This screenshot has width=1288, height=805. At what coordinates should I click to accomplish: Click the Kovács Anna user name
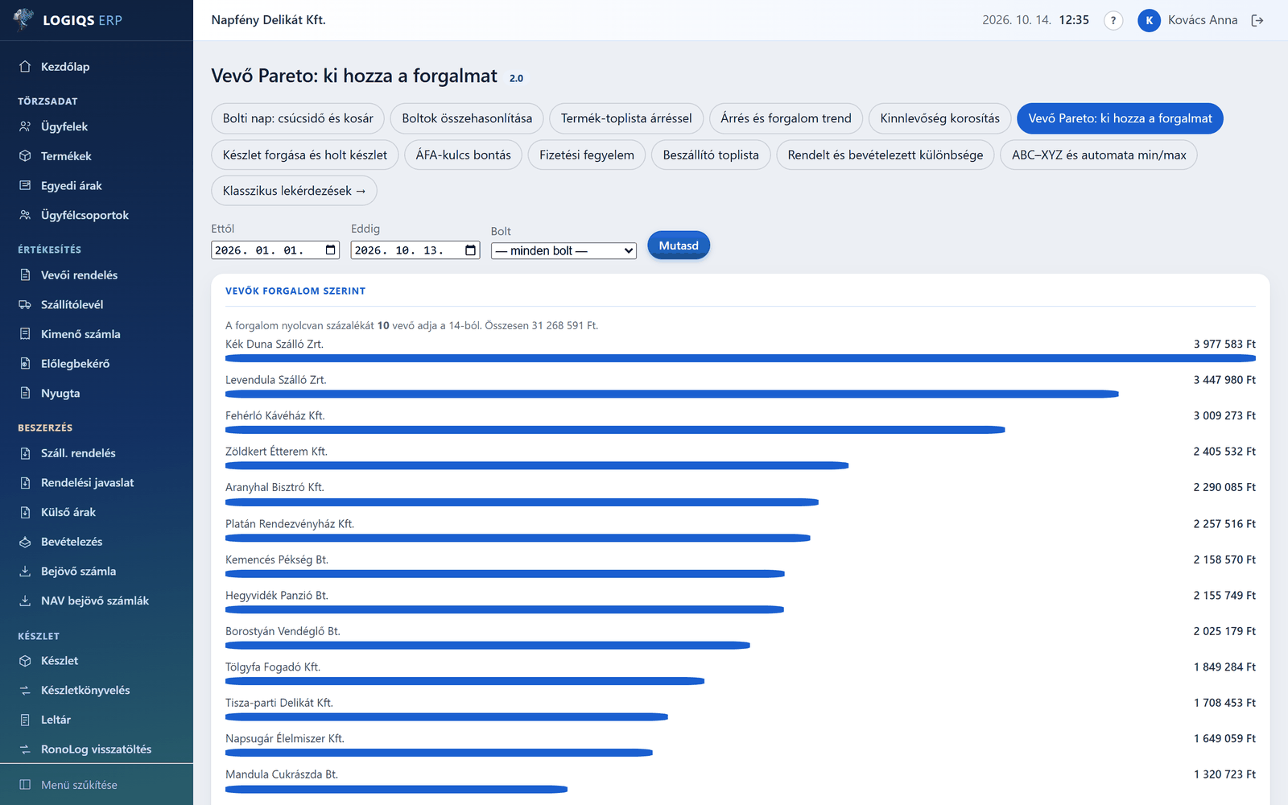(x=1203, y=20)
